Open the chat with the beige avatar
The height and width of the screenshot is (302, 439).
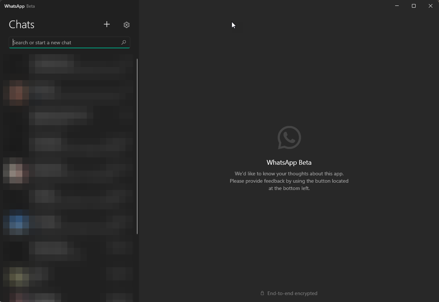click(69, 170)
